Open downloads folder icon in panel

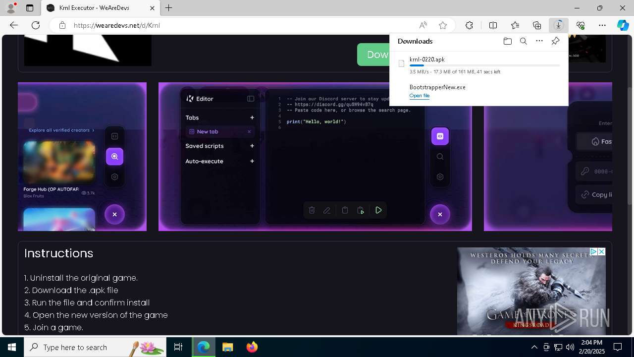(507, 41)
